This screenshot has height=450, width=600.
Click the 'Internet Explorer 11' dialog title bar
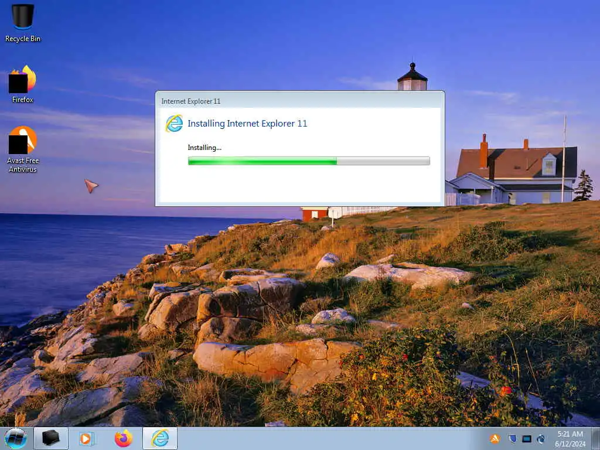[299, 101]
